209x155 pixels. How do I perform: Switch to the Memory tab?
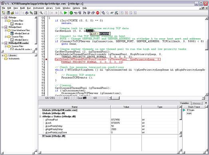pos(197,103)
